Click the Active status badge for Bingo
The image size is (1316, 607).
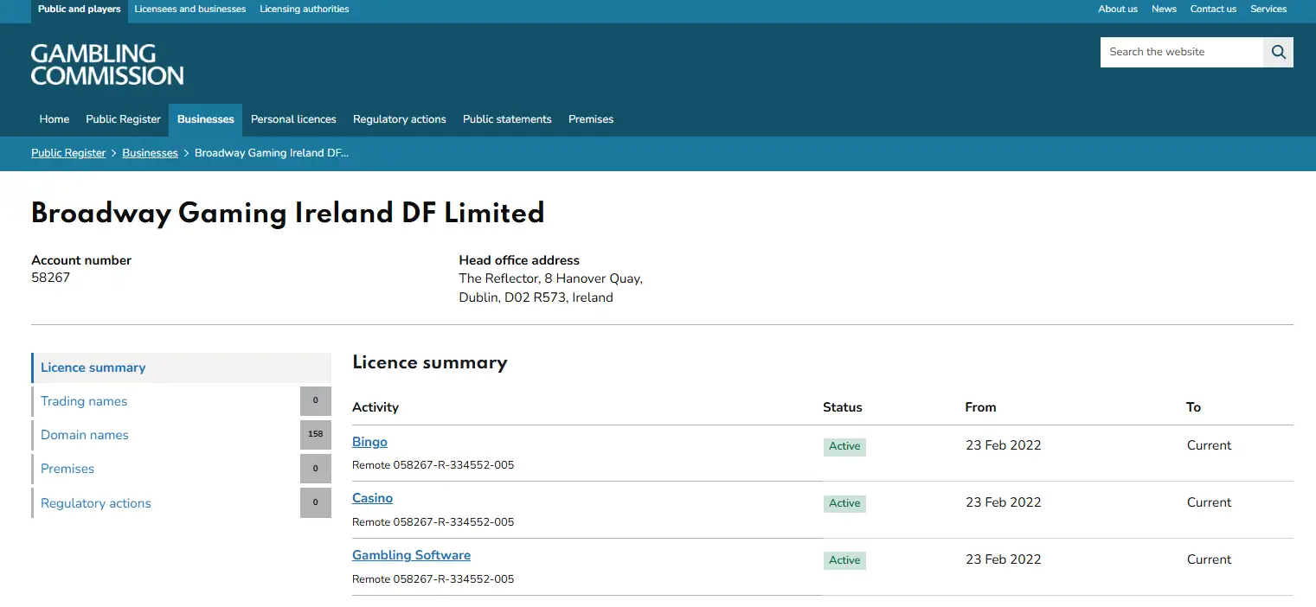[844, 446]
